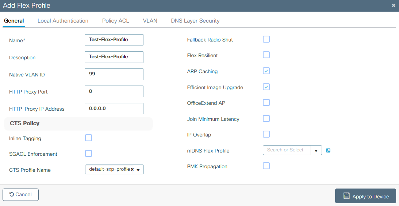Check the SGACL Enforcement box
Viewport: 399px width, 206px height.
[x=88, y=154]
